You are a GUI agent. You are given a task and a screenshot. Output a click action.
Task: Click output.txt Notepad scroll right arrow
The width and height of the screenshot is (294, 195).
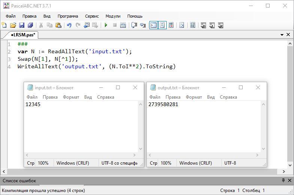point(257,155)
